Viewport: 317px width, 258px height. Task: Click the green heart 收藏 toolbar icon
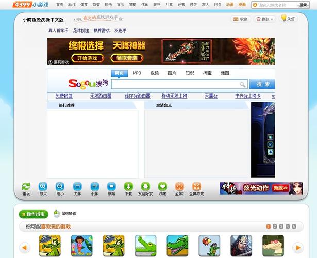[162, 186]
